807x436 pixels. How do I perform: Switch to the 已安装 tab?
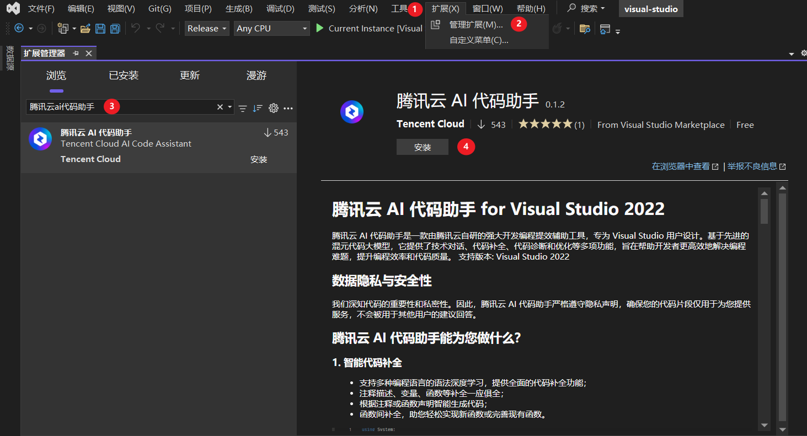(x=124, y=76)
